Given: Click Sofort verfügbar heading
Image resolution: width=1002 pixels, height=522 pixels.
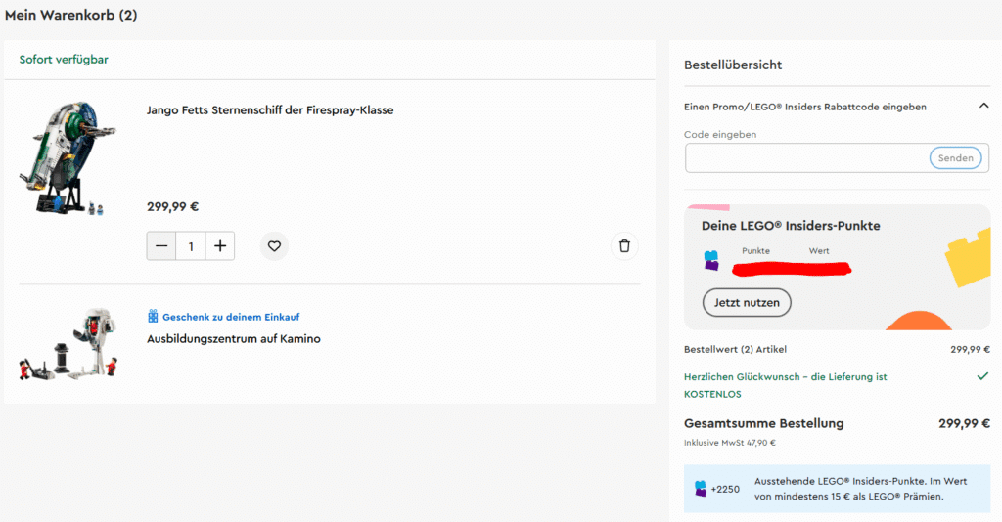Looking at the screenshot, I should pos(64,60).
